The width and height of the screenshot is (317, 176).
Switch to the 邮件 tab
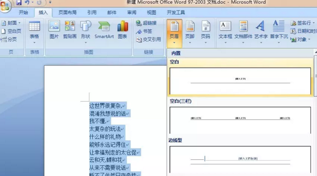click(x=112, y=12)
